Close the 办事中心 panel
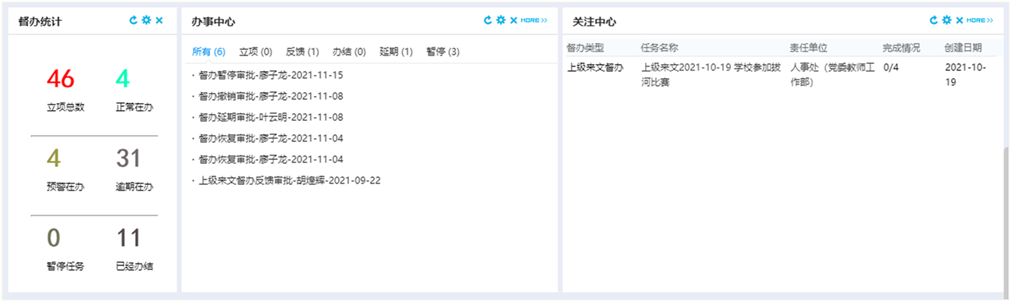1012x302 pixels. tap(514, 20)
